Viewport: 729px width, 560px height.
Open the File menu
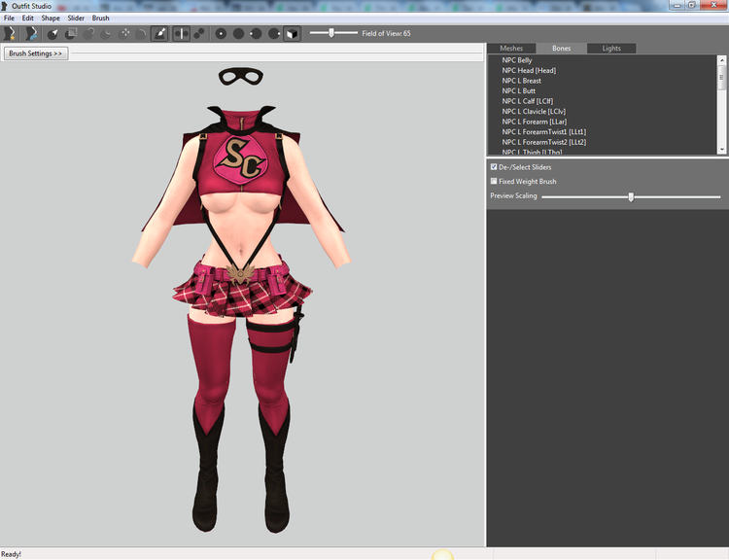coord(9,18)
